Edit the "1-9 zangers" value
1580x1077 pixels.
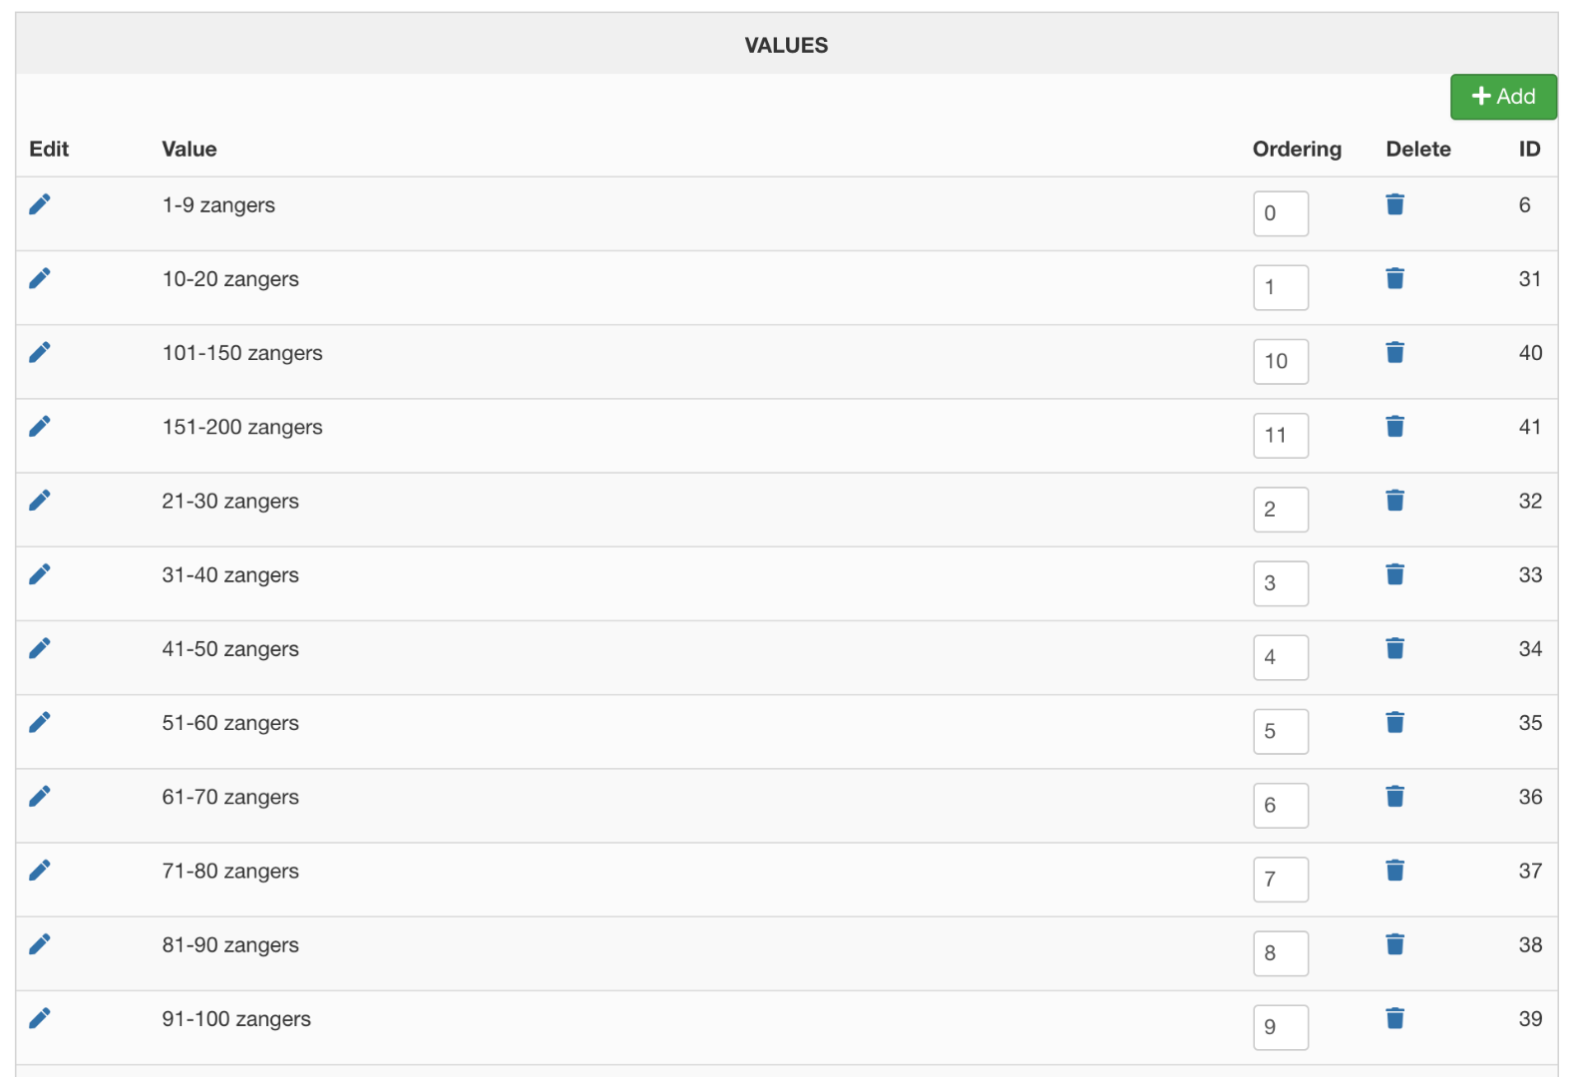pos(40,204)
